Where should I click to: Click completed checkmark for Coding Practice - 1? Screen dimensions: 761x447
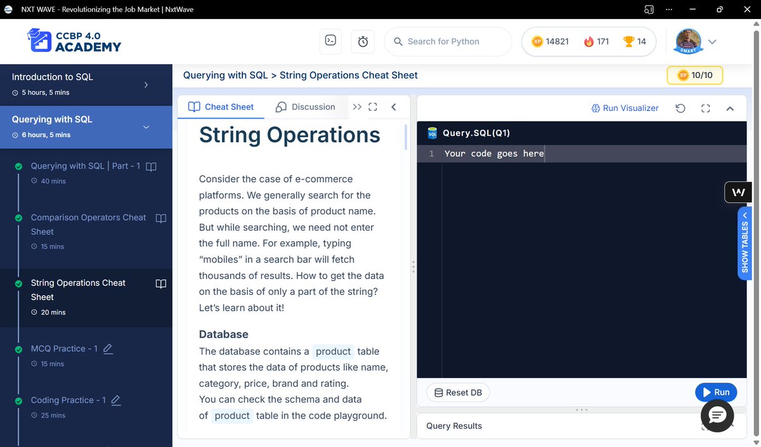pos(18,401)
